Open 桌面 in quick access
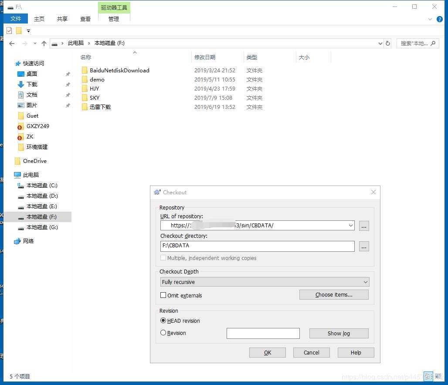The width and height of the screenshot is (448, 385). [x=32, y=74]
